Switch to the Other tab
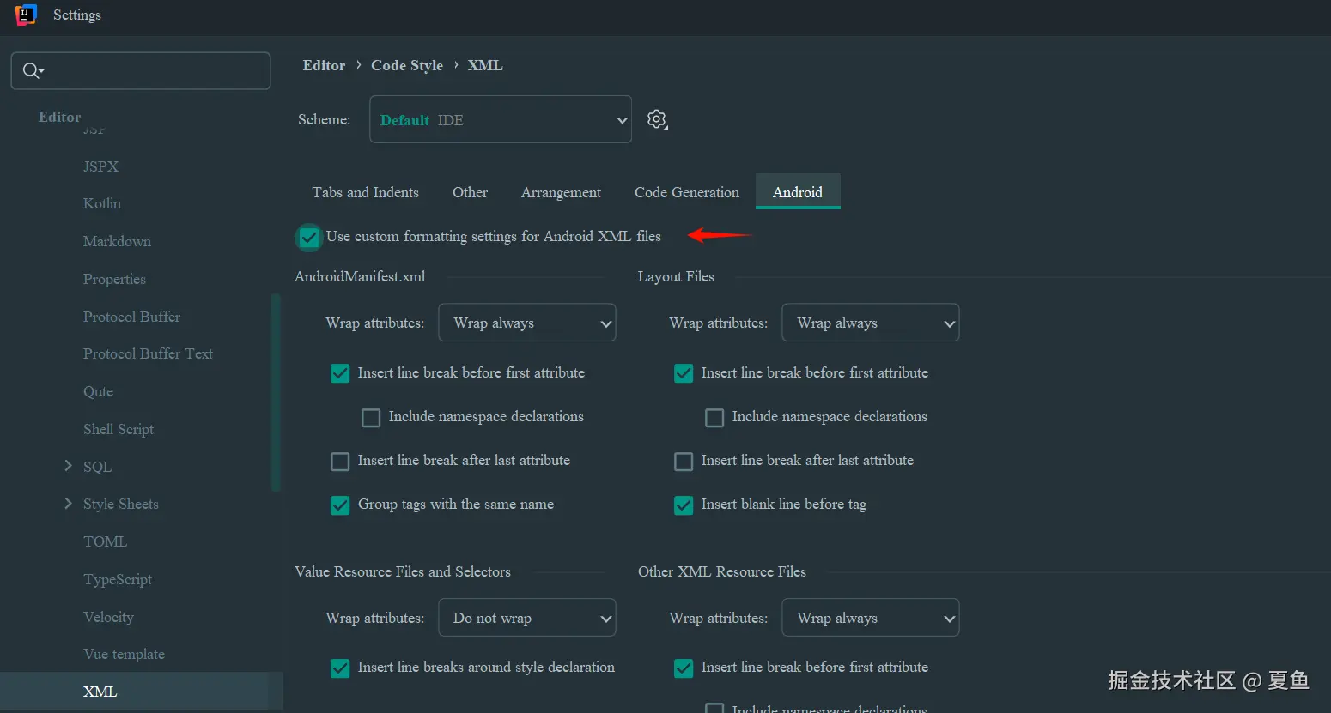This screenshot has width=1331, height=713. (470, 192)
